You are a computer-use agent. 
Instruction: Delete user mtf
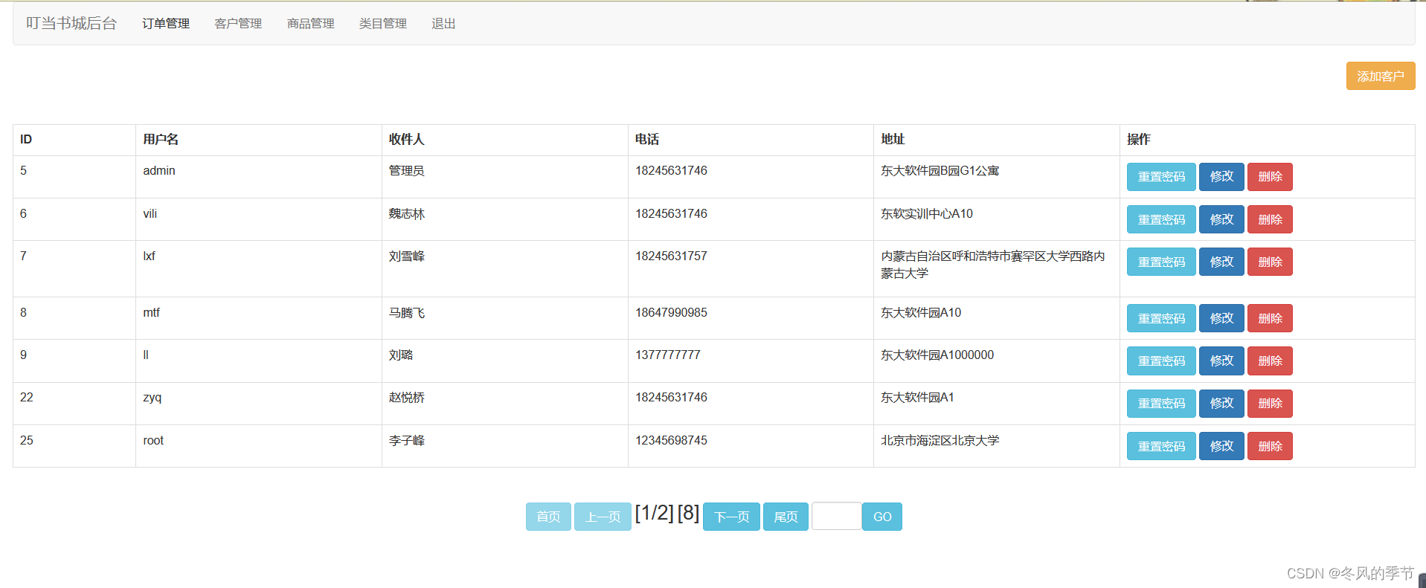pos(1270,318)
